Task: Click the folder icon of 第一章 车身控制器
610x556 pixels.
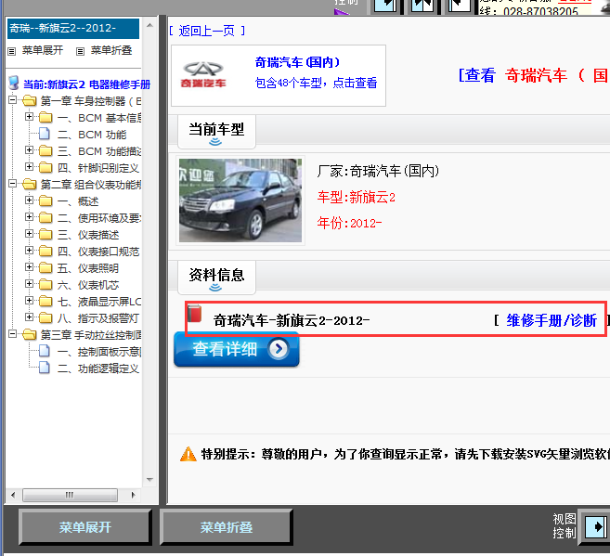Action: point(30,101)
